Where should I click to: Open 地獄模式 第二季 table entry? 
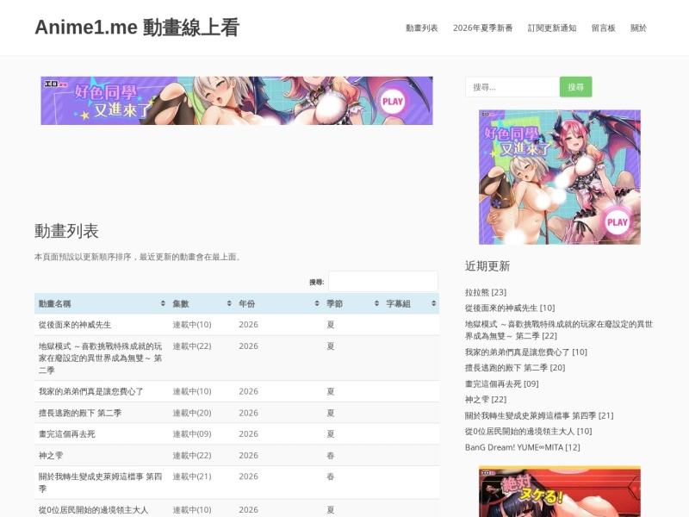click(x=100, y=358)
